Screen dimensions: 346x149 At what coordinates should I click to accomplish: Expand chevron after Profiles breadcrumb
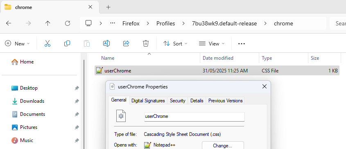tap(183, 23)
